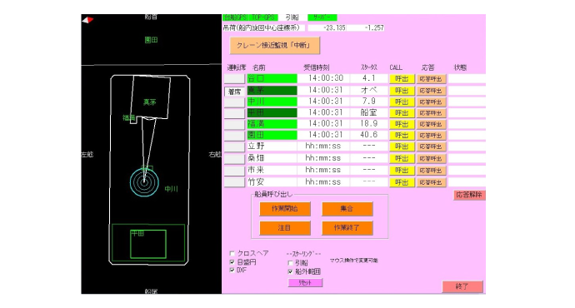Select the name cell 桑畑
The height and width of the screenshot is (308, 575).
point(272,158)
